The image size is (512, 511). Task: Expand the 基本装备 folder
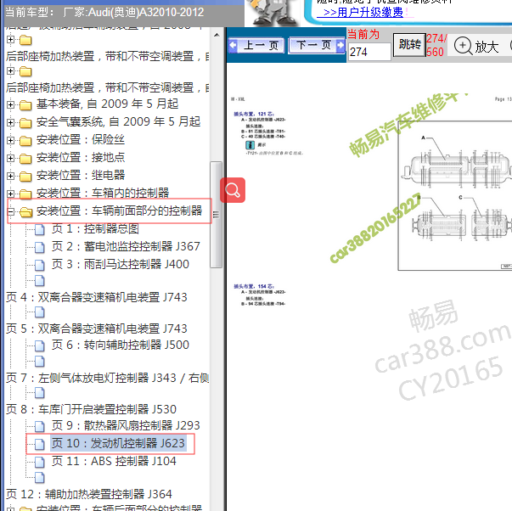10,104
